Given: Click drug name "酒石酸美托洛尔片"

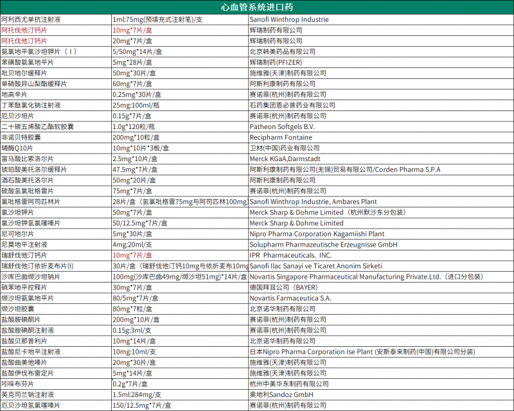Looking at the screenshot, I should [x=28, y=180].
